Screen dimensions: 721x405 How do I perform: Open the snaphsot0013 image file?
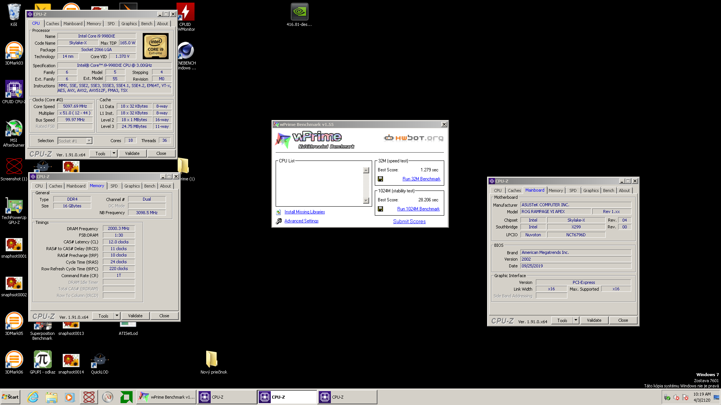(71, 328)
